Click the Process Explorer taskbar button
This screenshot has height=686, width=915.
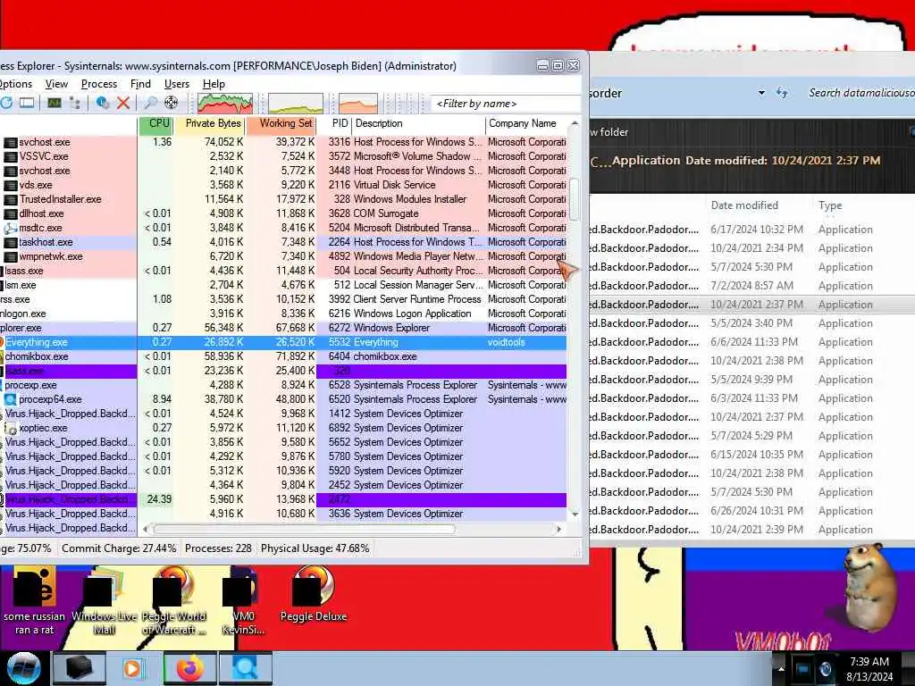coord(245,668)
